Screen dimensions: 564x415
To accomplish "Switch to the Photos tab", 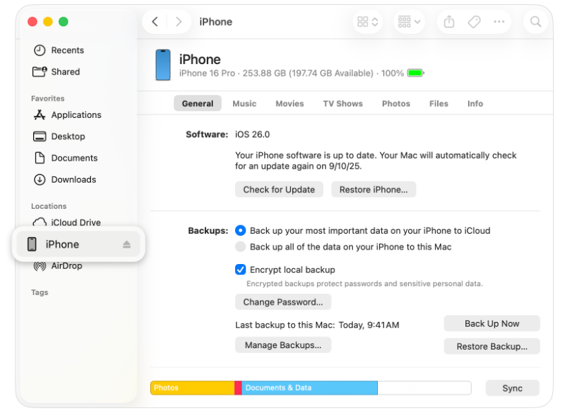I will 396,103.
